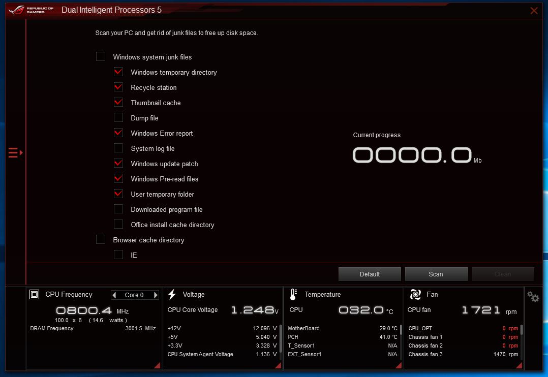548x377 pixels.
Task: Select next core with right arrow
Action: [x=156, y=295]
